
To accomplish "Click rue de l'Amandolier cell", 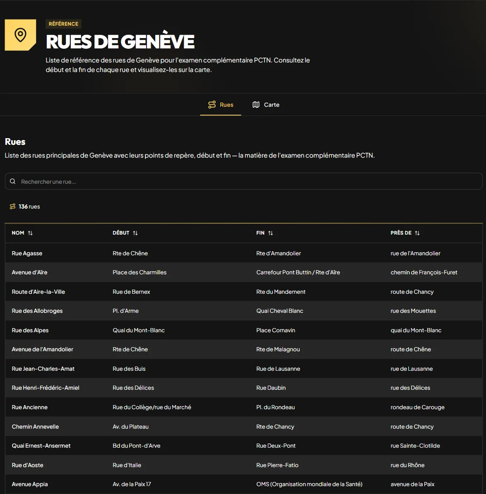I will [x=415, y=253].
